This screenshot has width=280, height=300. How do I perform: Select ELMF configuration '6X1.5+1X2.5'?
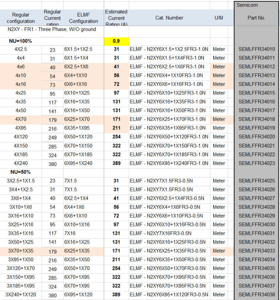click(x=78, y=49)
